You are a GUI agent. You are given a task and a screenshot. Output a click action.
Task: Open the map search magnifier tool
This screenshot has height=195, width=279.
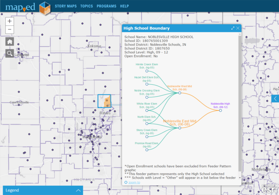[x=10, y=53]
